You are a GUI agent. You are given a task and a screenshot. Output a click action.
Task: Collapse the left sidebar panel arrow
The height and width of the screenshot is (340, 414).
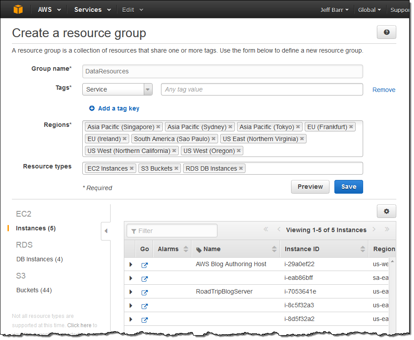[x=106, y=231]
